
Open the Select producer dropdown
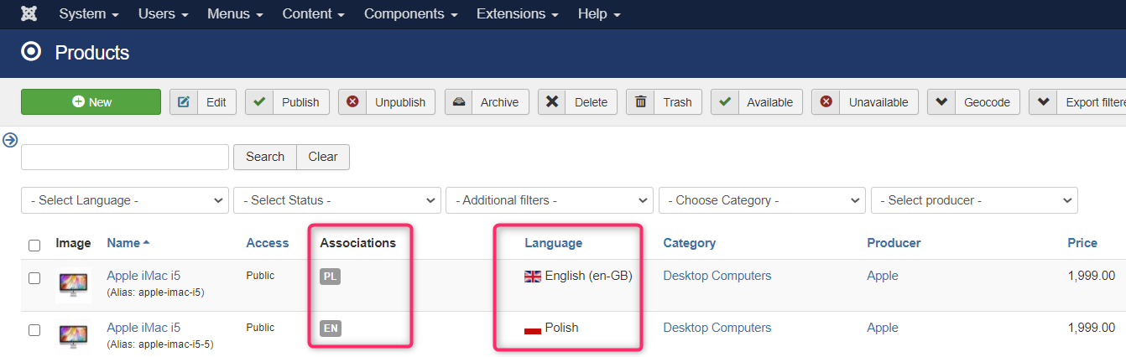[x=975, y=200]
